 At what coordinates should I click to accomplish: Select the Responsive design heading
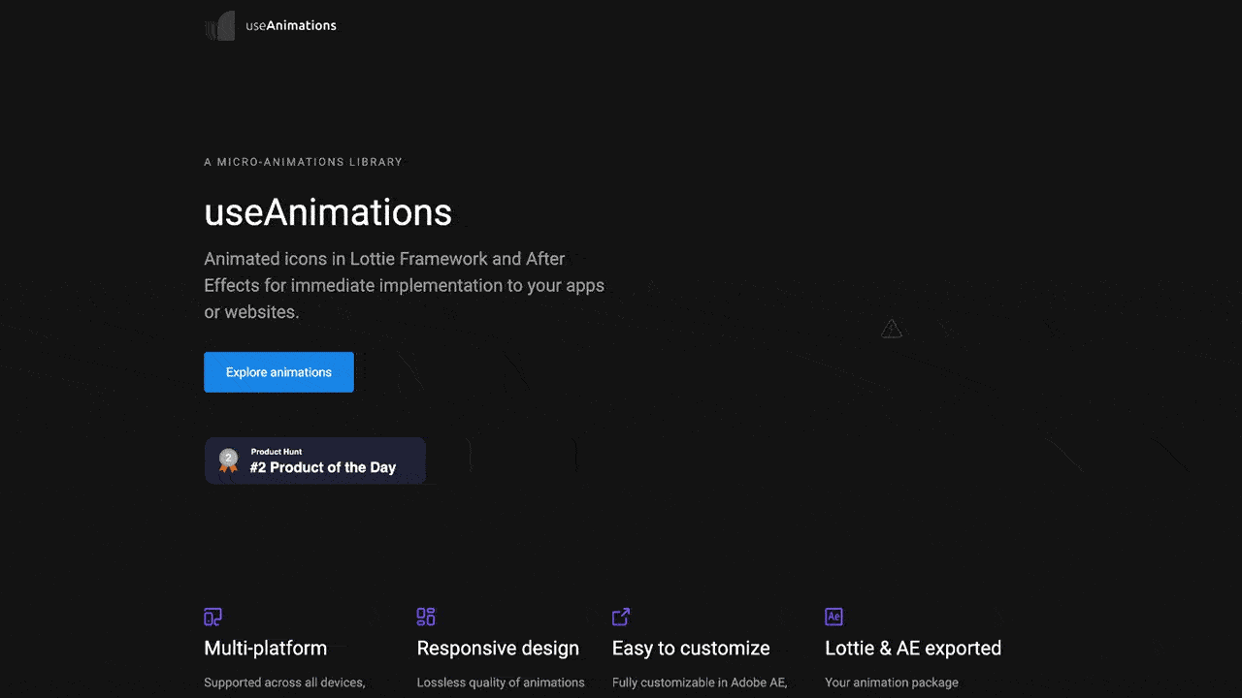[498, 648]
